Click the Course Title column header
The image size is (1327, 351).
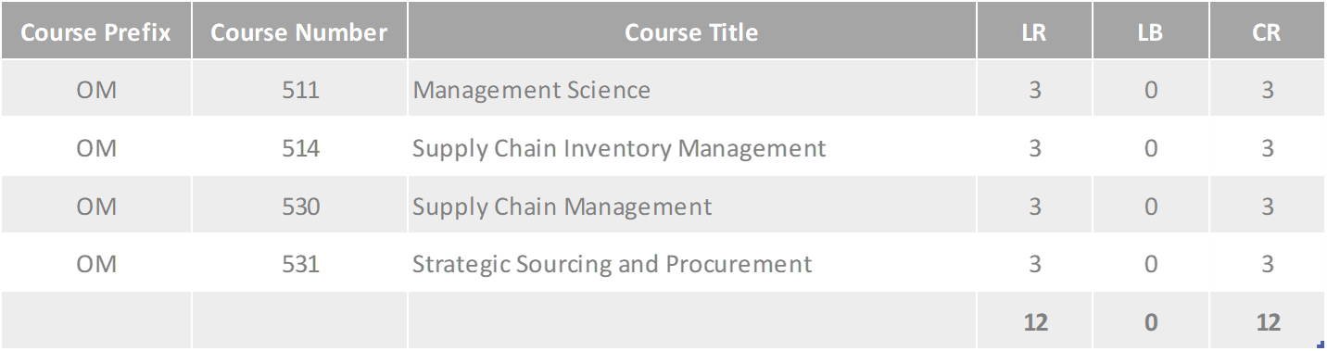[692, 32]
